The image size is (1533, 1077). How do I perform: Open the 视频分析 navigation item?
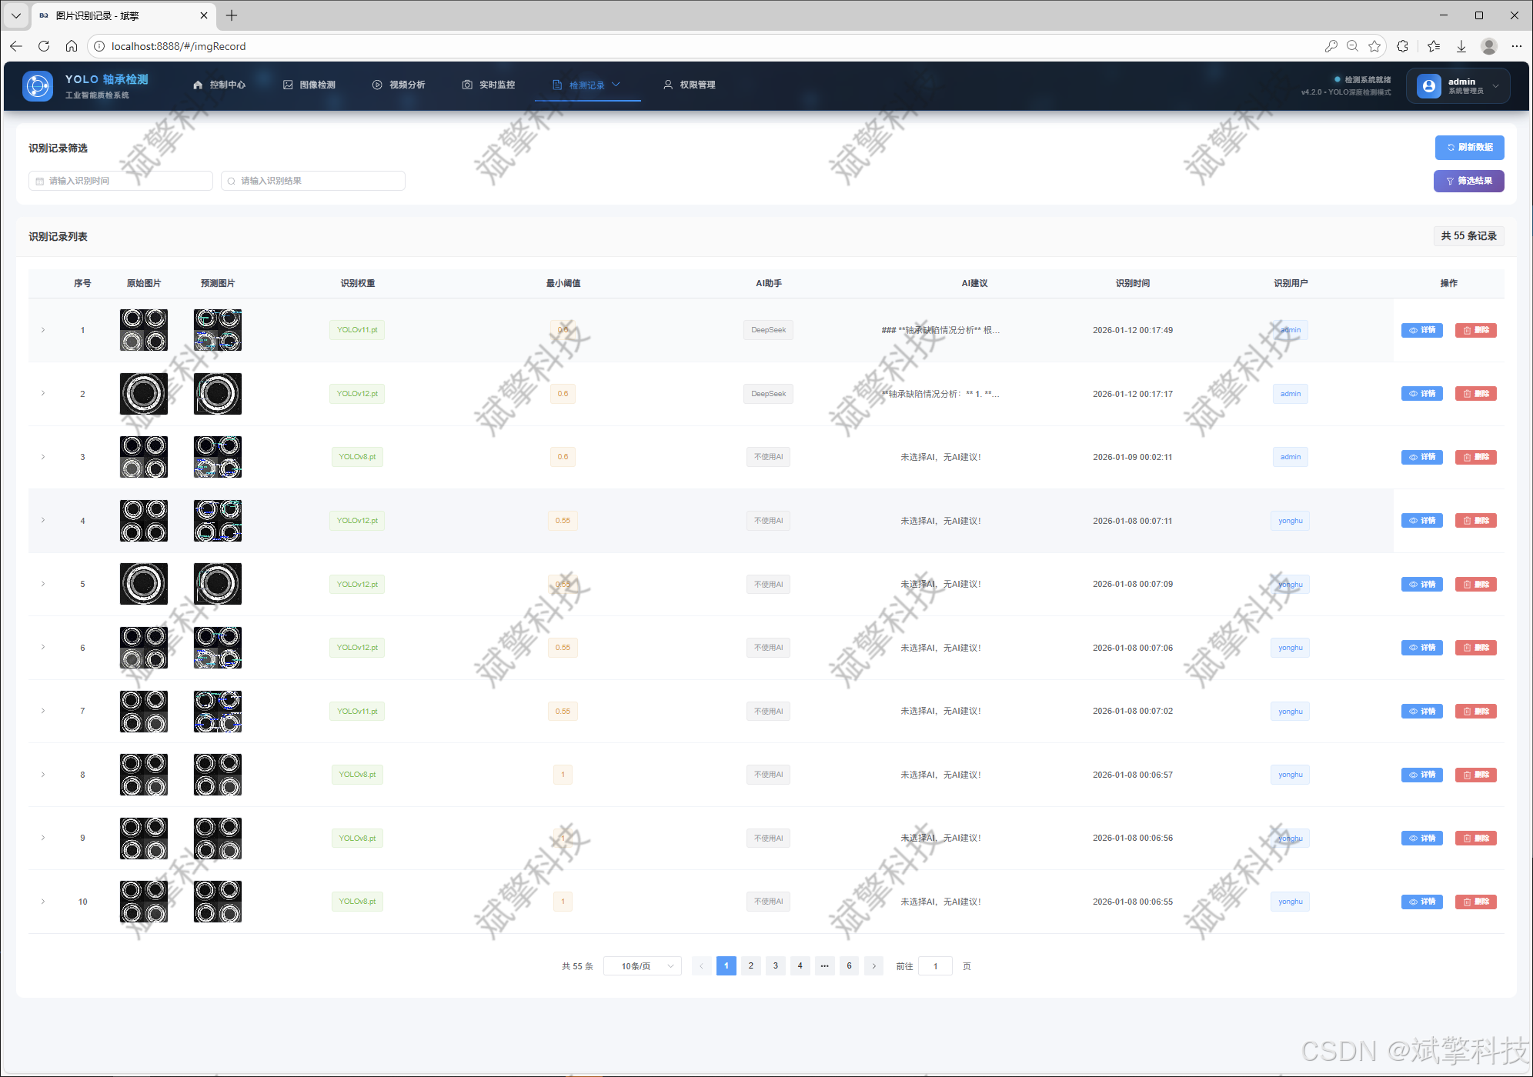point(399,85)
